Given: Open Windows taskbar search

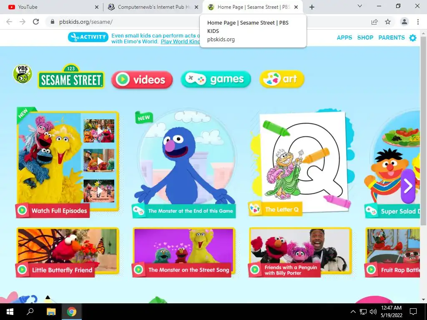Looking at the screenshot, I should 30,312.
